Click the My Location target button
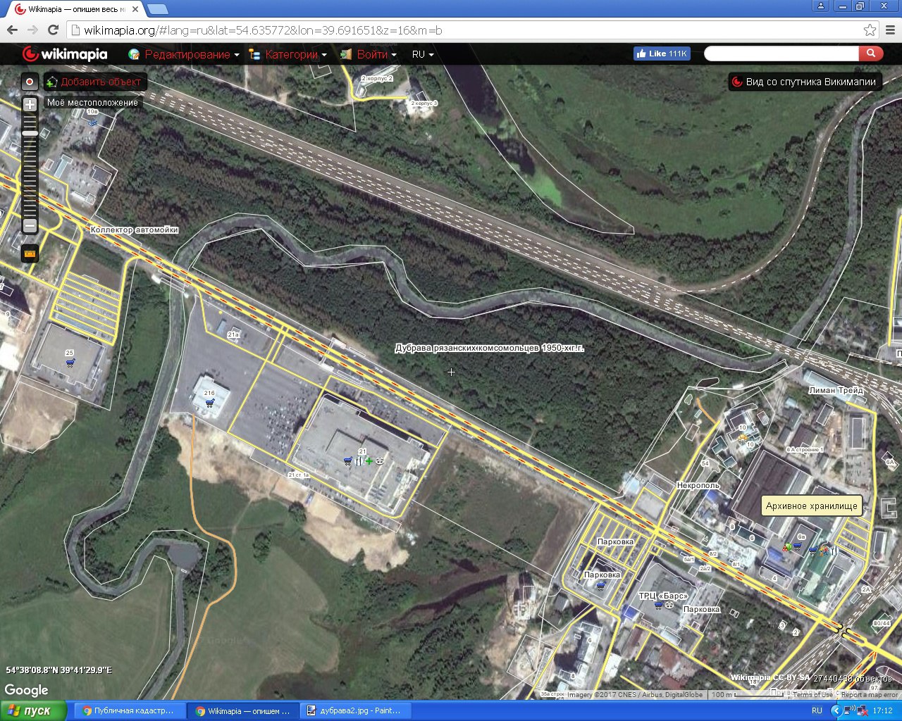 (30, 82)
